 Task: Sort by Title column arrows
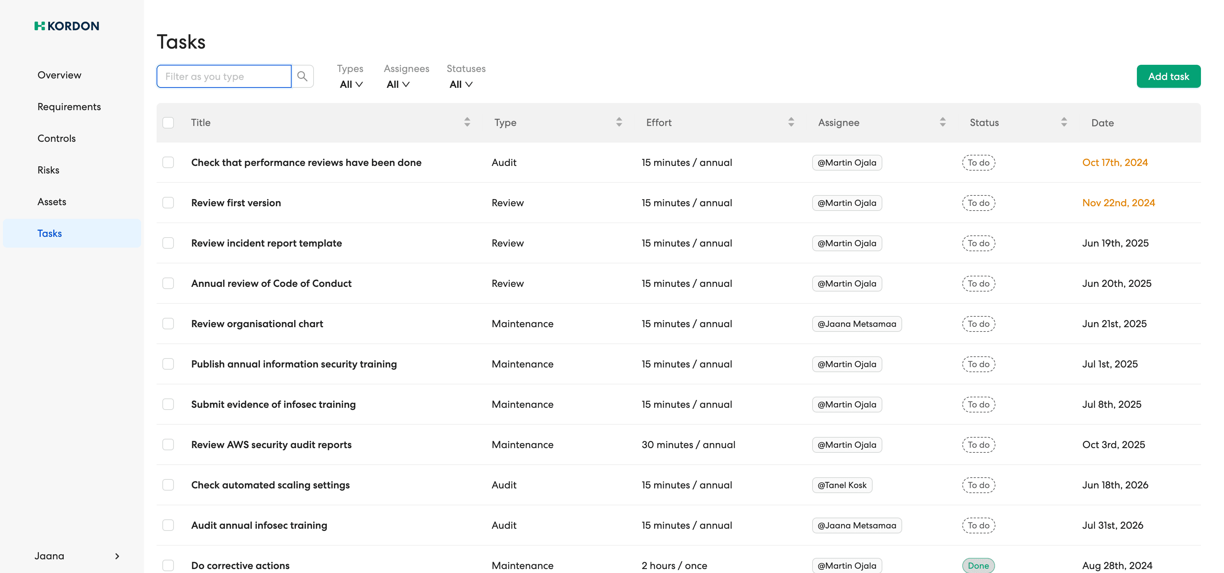467,122
